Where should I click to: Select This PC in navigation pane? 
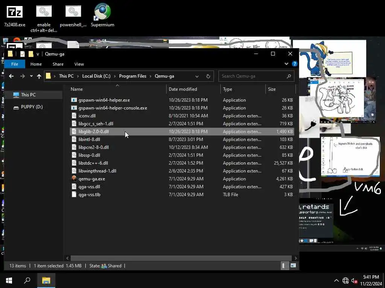33,95
